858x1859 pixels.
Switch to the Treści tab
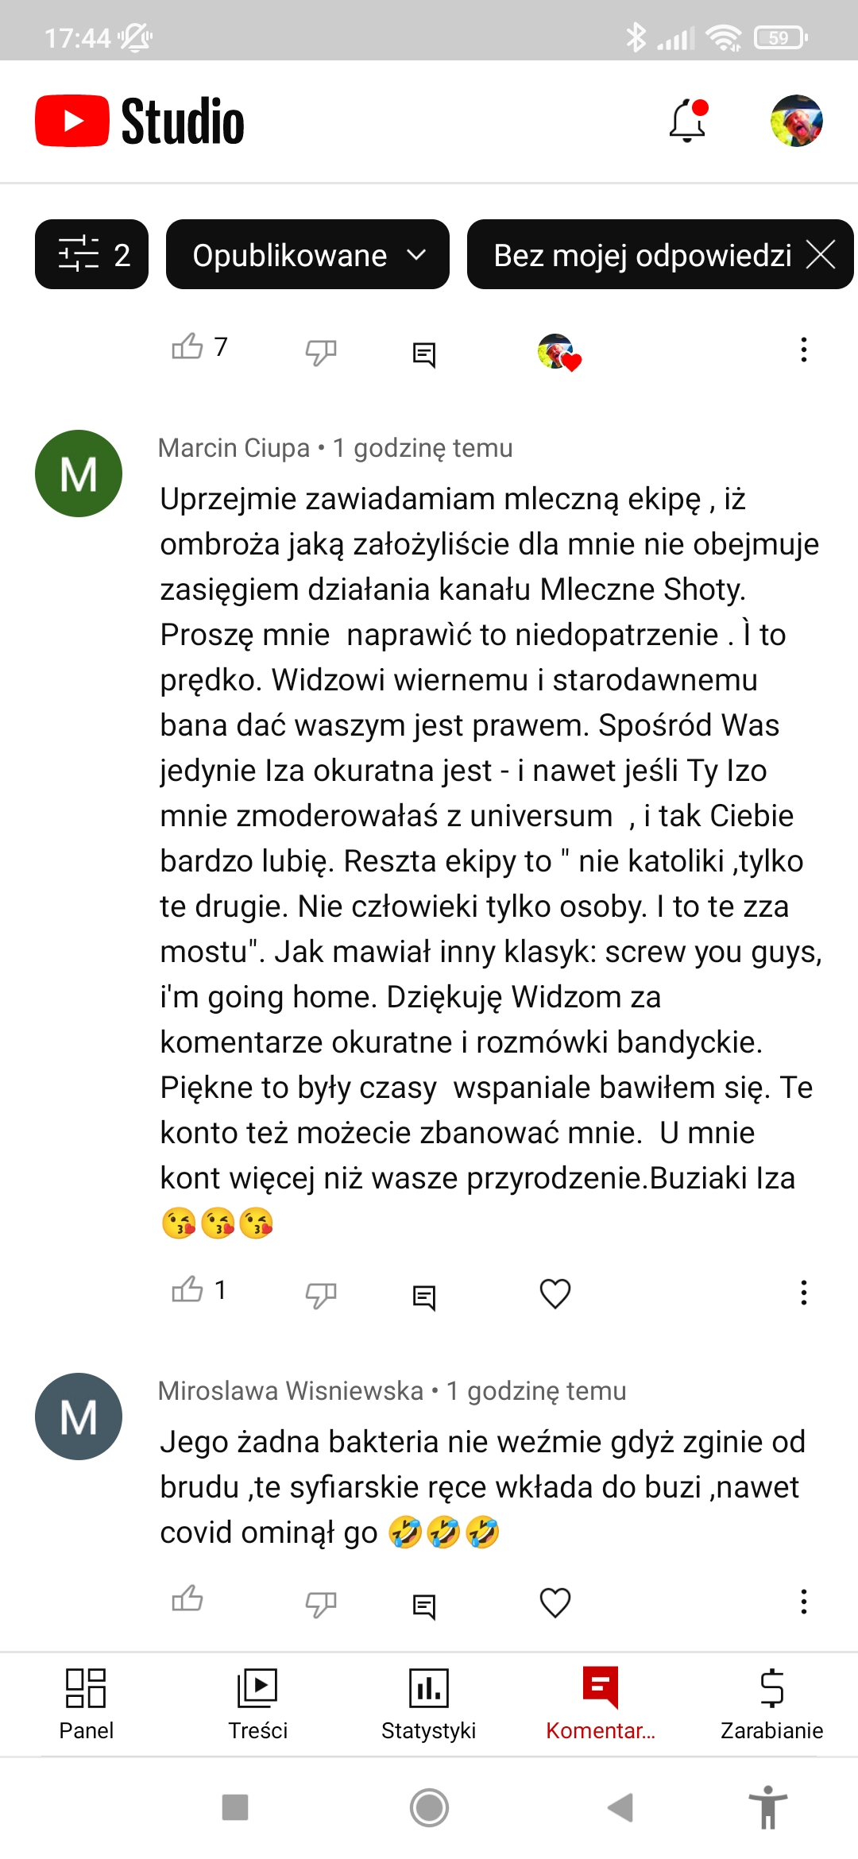click(x=257, y=1703)
